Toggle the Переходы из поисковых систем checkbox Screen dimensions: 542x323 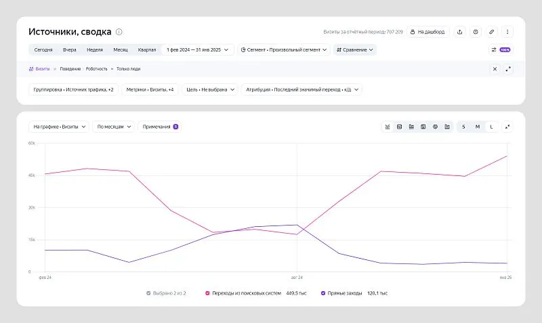(207, 293)
